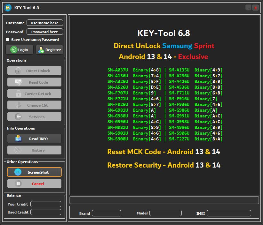Click the 'Reset MCK Code' line
The height and width of the screenshot is (225, 263).
pyautogui.click(x=164, y=152)
